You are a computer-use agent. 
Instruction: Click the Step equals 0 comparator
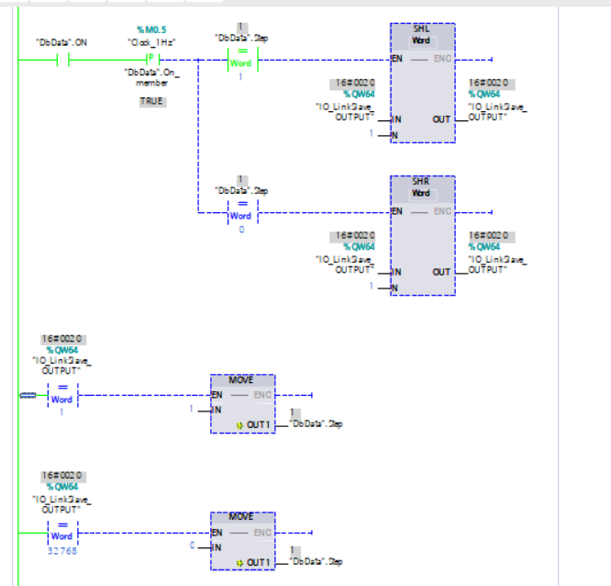(x=242, y=213)
